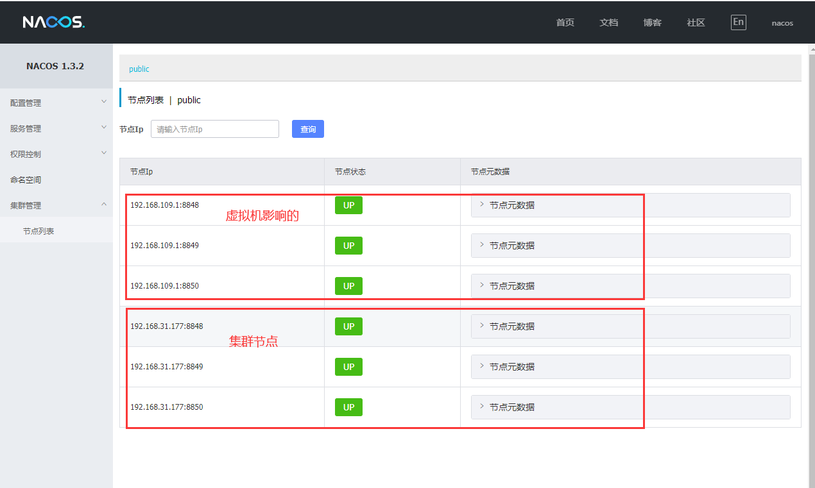The image size is (815, 488).
Task: Expand the 配置管理 sidebar menu
Action: point(56,103)
